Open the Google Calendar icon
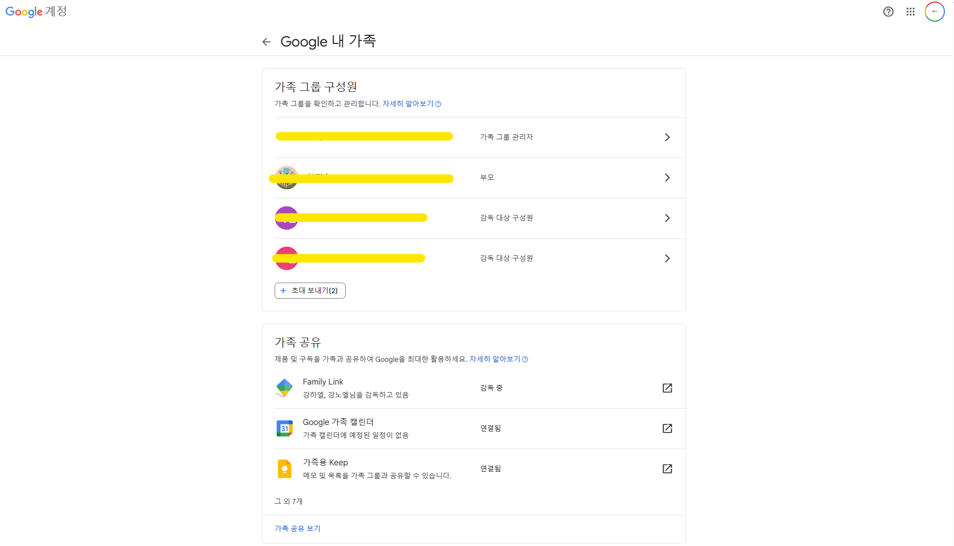The image size is (954, 546). [285, 428]
